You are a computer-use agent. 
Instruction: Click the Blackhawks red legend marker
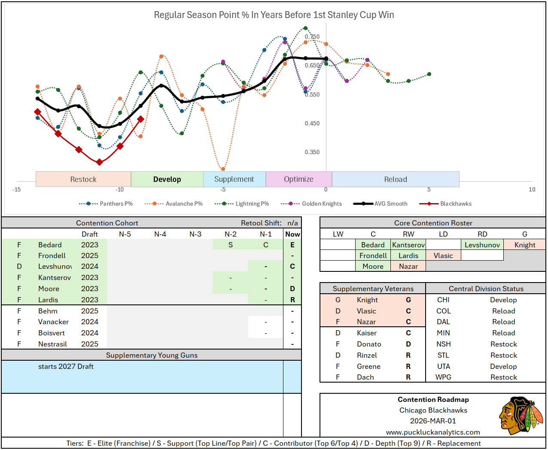pyautogui.click(x=429, y=204)
